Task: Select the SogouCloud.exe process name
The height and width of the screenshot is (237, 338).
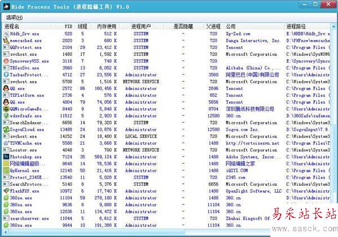Action: point(27,129)
